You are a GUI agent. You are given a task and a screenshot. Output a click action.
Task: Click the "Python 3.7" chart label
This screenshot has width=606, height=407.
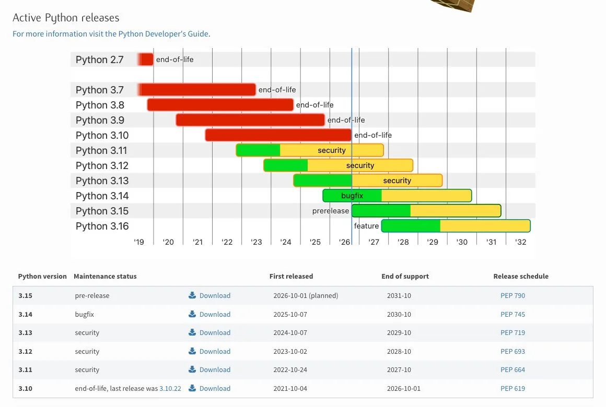click(x=99, y=90)
